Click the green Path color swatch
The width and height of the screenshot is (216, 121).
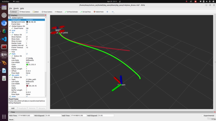[x=27, y=65]
